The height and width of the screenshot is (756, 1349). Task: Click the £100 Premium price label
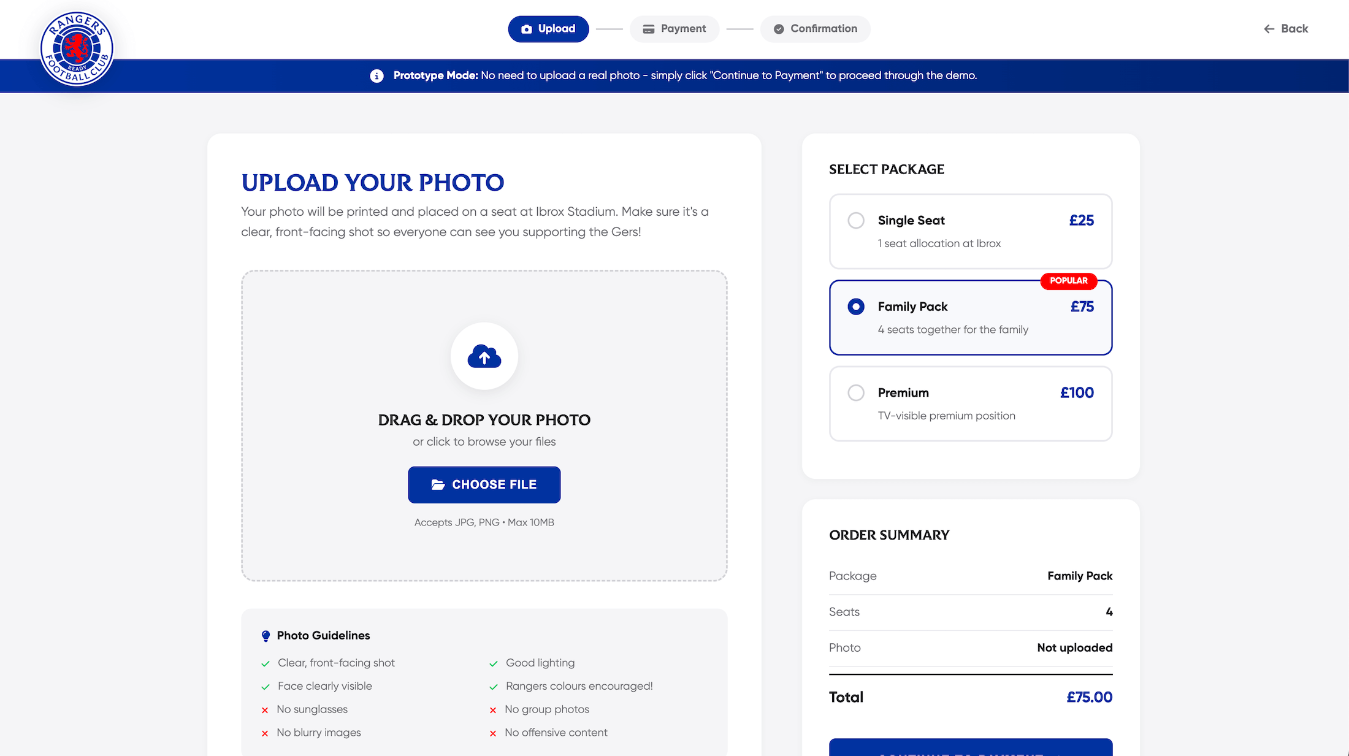(x=1077, y=392)
